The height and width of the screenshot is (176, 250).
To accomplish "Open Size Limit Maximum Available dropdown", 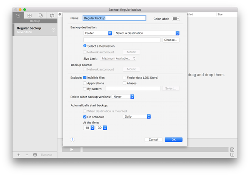I will [x=118, y=58].
